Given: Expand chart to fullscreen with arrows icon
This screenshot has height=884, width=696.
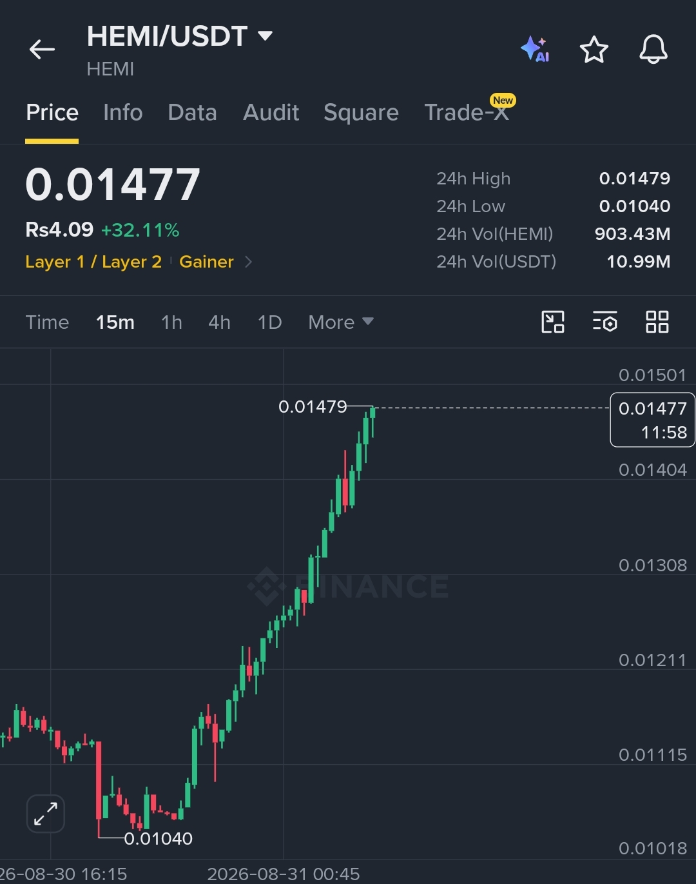Looking at the screenshot, I should tap(46, 814).
